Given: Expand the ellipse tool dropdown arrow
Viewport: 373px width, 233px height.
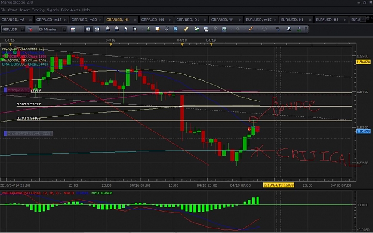Looking at the screenshot, I should 271,29.
